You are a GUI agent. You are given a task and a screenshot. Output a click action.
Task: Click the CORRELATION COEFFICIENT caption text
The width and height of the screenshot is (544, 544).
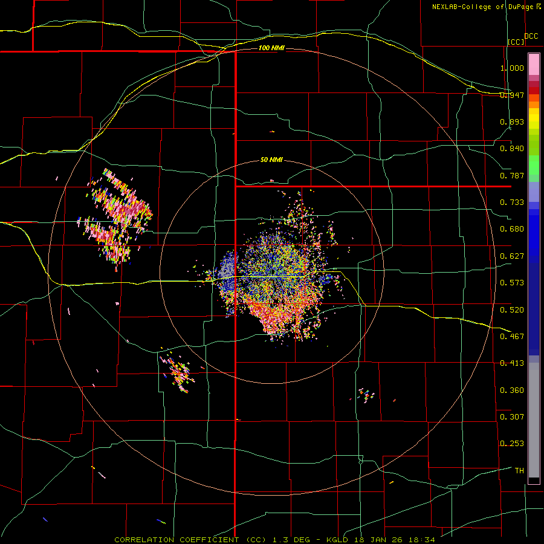coord(176,540)
